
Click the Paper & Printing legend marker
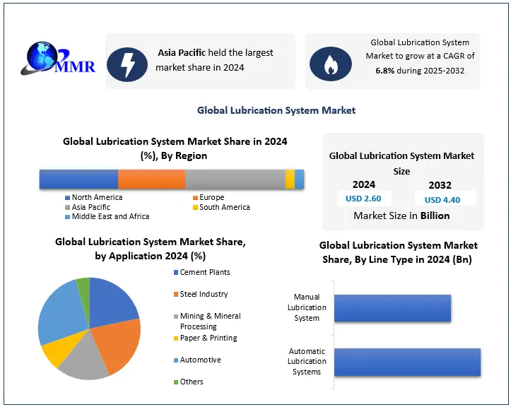tap(175, 338)
